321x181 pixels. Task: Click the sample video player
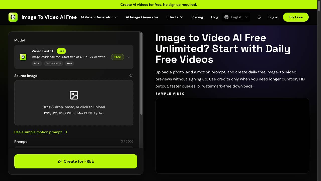232,136
